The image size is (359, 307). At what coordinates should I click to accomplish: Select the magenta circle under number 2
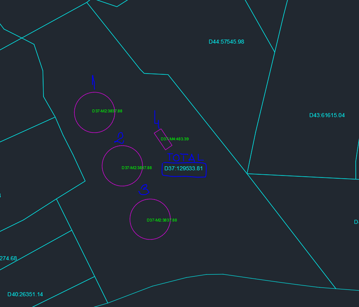click(x=122, y=166)
